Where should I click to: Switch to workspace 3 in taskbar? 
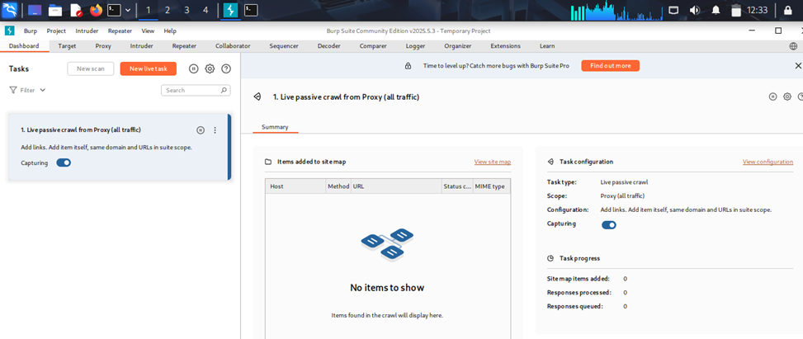(187, 10)
